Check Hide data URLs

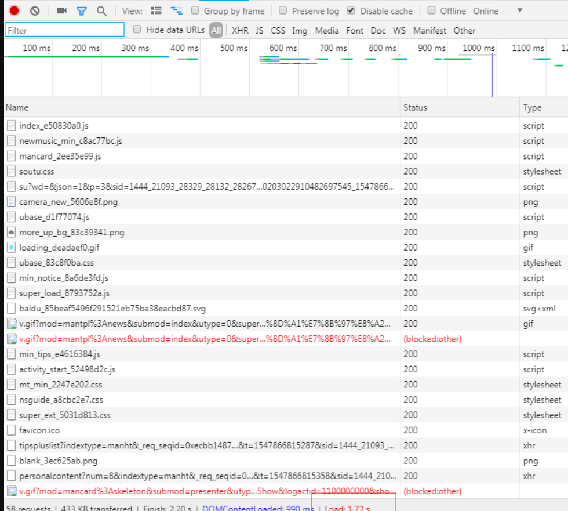[137, 30]
